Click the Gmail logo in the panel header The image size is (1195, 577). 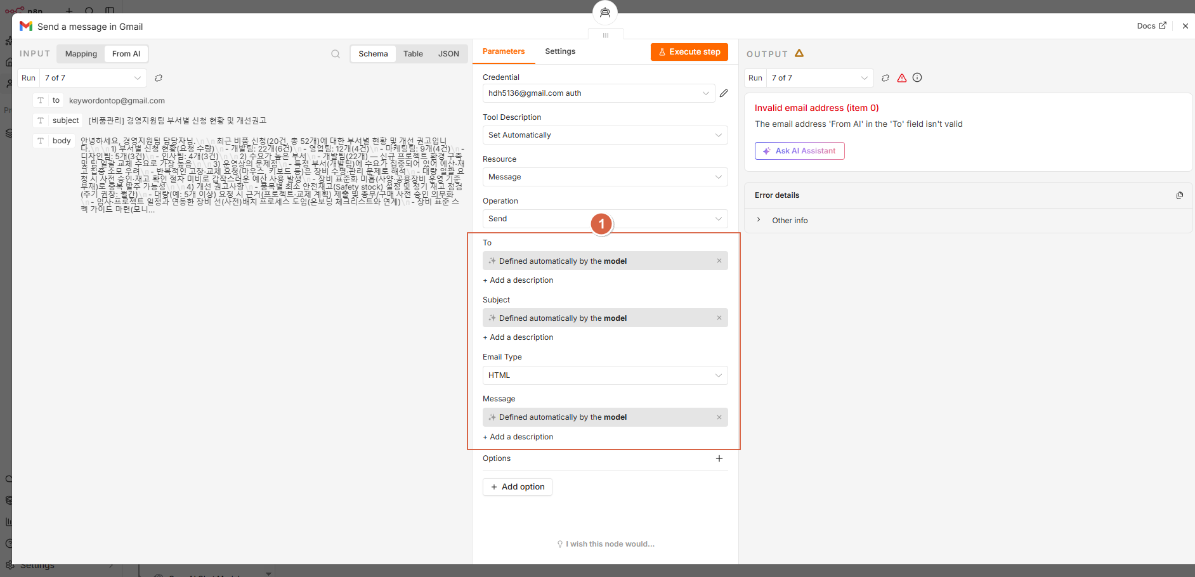[x=26, y=26]
